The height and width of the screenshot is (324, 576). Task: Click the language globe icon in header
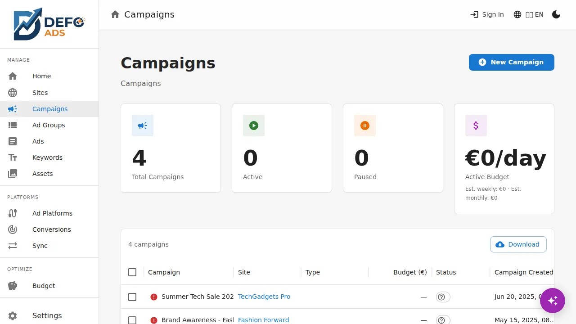(517, 14)
